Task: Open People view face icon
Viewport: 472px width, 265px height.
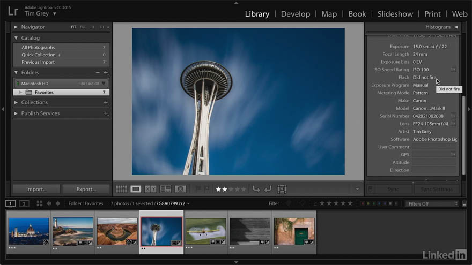Action: point(180,189)
